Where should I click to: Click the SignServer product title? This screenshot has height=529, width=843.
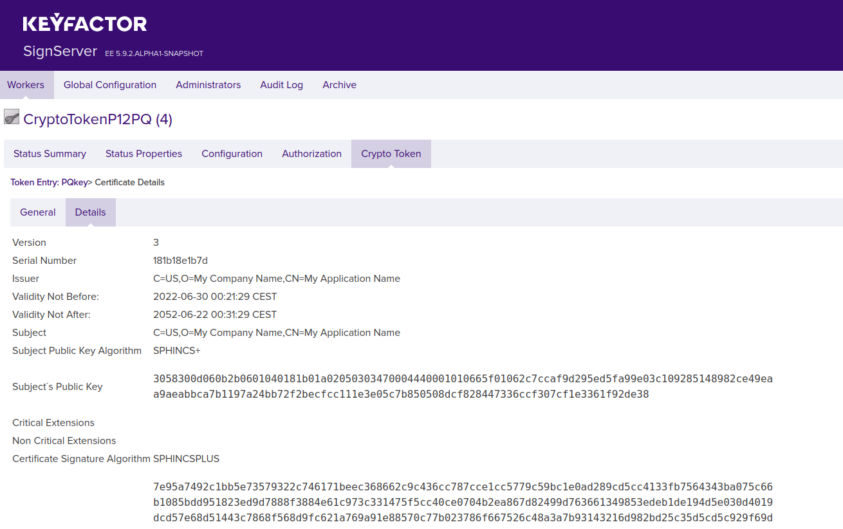pos(60,51)
